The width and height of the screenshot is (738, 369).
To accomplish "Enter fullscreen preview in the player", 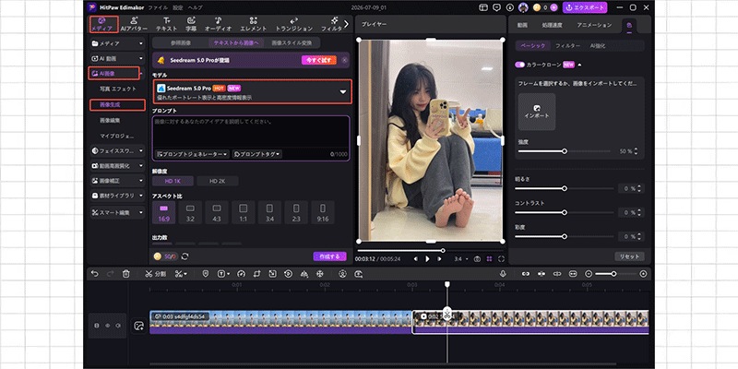I will 501,259.
